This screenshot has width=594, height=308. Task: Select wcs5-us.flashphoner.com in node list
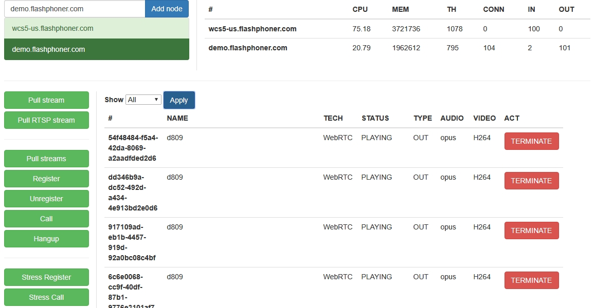click(x=96, y=28)
